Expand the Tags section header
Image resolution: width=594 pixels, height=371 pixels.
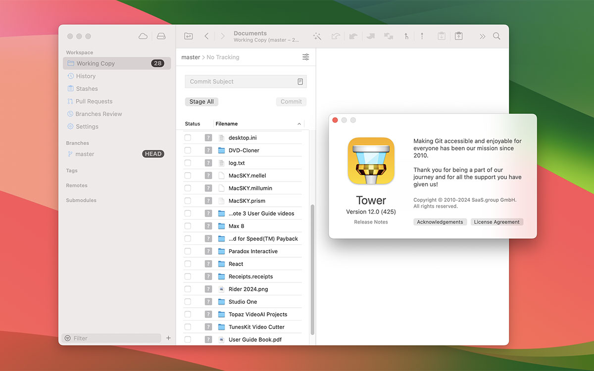click(x=72, y=171)
